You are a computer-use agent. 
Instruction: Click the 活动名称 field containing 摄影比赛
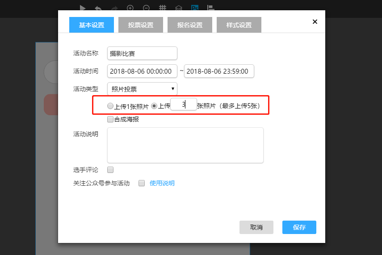coord(142,53)
